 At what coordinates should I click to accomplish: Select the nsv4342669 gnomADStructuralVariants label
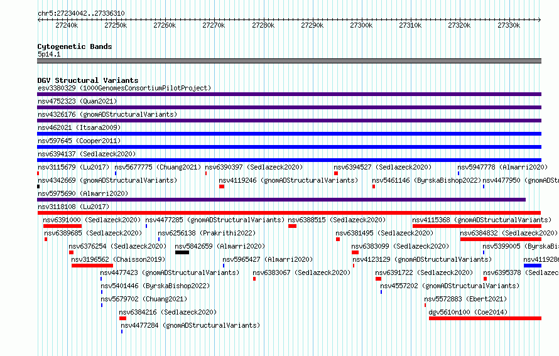[107, 180]
